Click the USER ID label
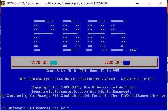 (113, 62)
